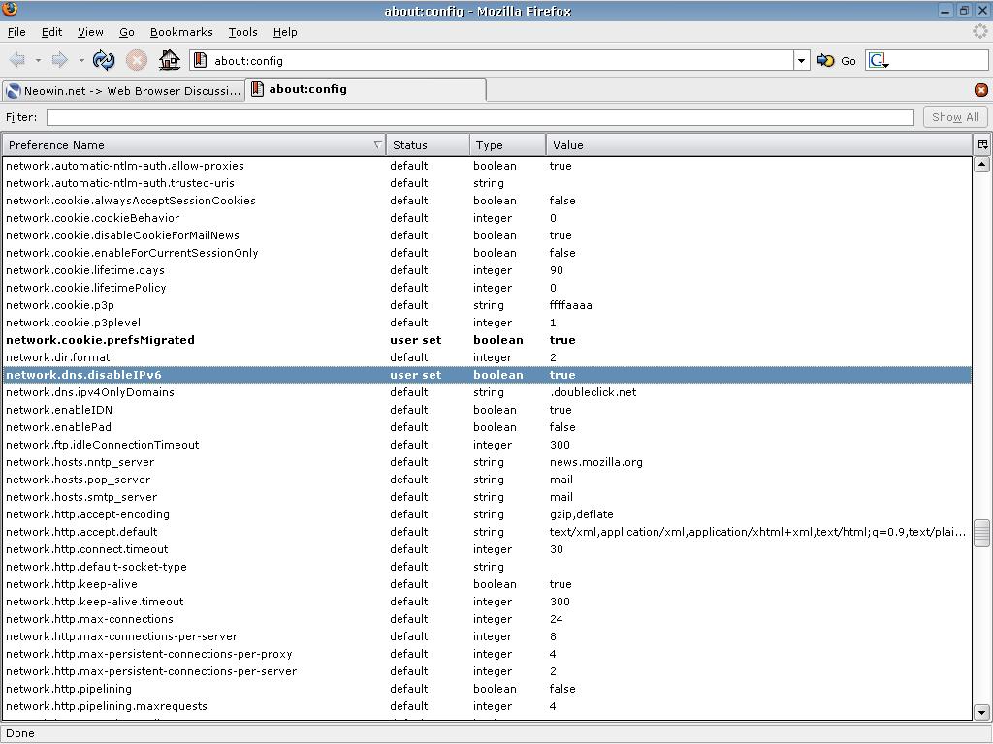Sort by Preference Name column header
The width and height of the screenshot is (993, 744).
194,145
